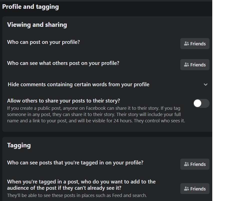The height and width of the screenshot is (201, 225).
Task: Click the 'Tagging' section heading
Action: [19, 145]
